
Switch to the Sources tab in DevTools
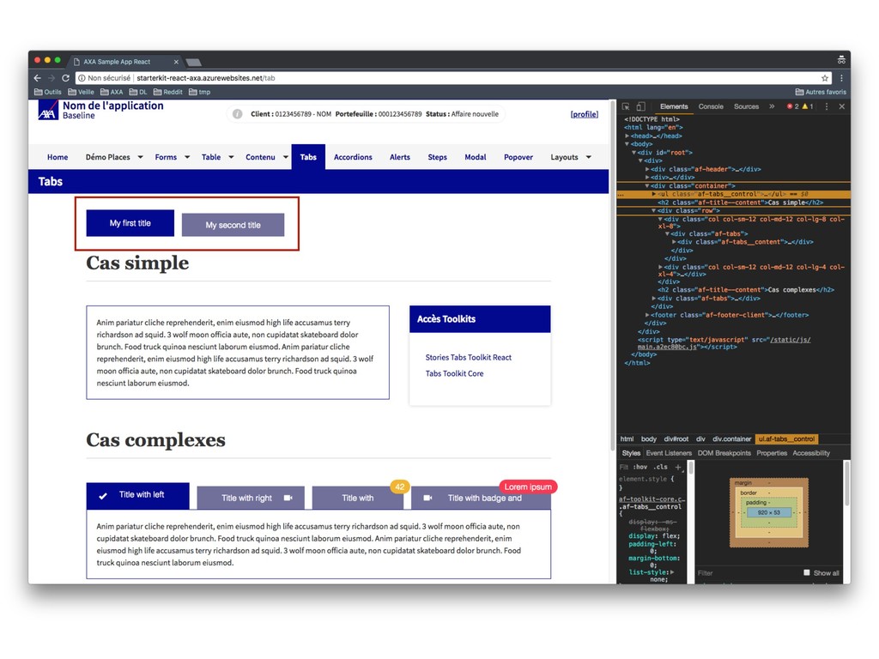pos(746,106)
